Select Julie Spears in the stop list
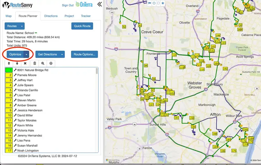The height and width of the screenshot is (165, 261). [25, 85]
